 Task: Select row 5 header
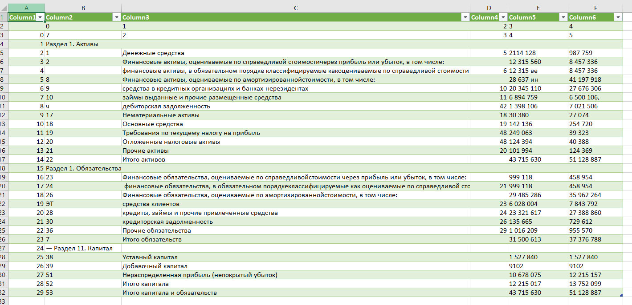coord(4,53)
